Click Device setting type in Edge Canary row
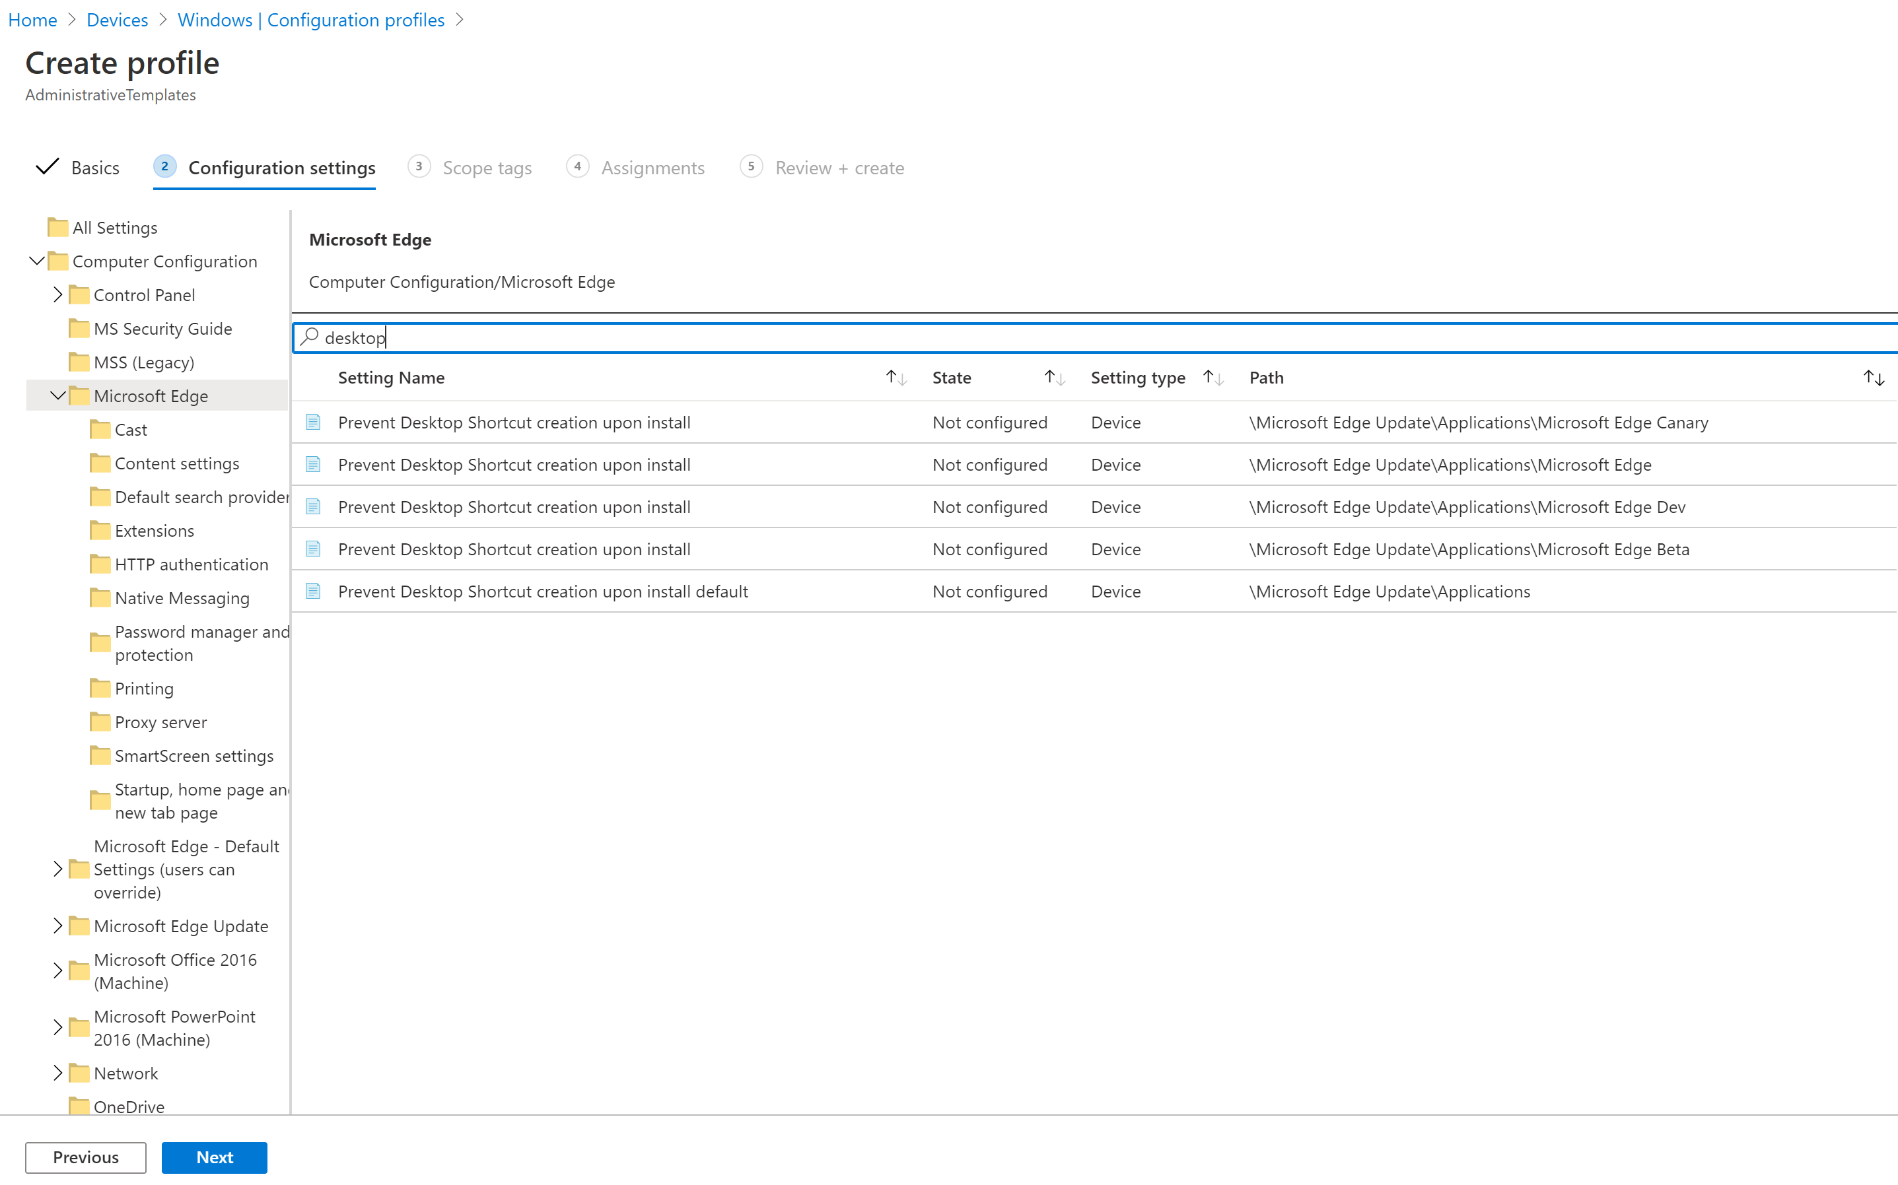 click(1115, 423)
